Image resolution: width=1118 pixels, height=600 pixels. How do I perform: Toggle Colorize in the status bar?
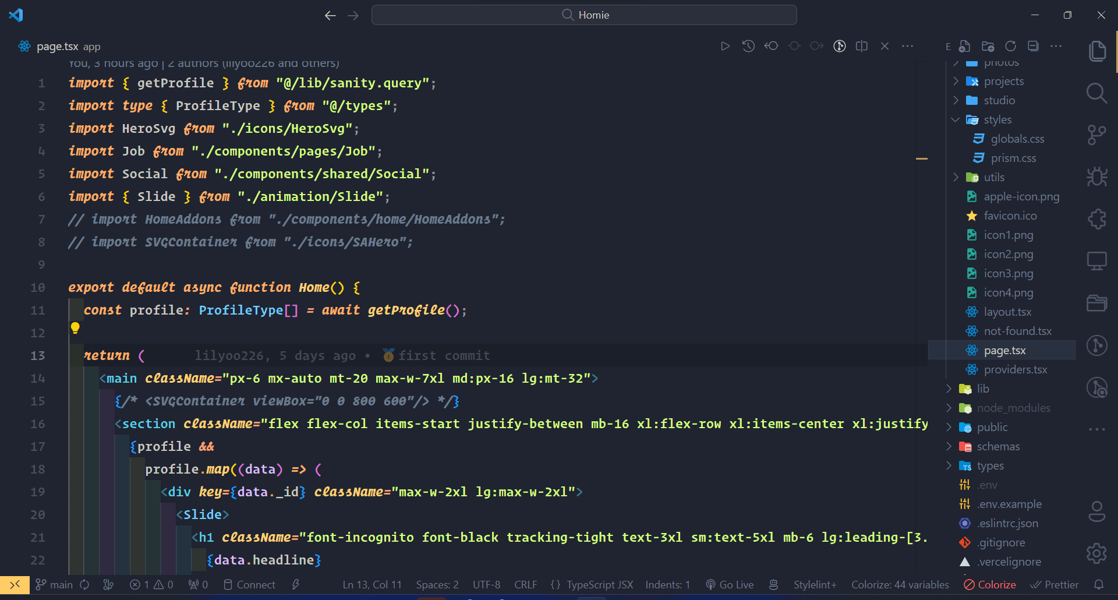tap(990, 584)
